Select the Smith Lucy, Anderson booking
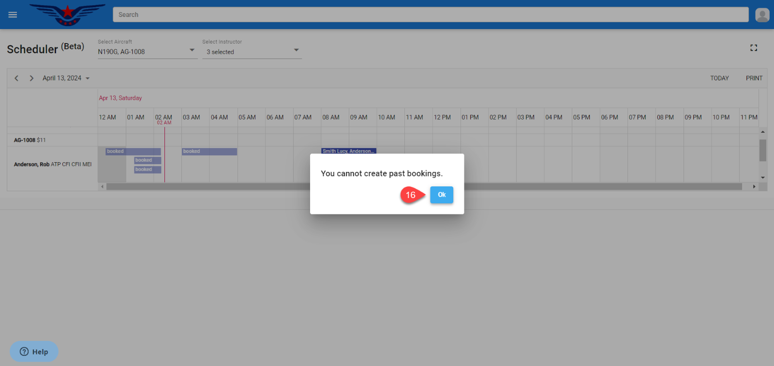Image resolution: width=774 pixels, height=366 pixels. [349, 151]
